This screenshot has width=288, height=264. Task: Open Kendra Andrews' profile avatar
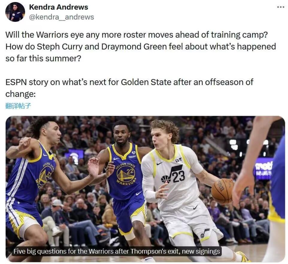tap(15, 12)
